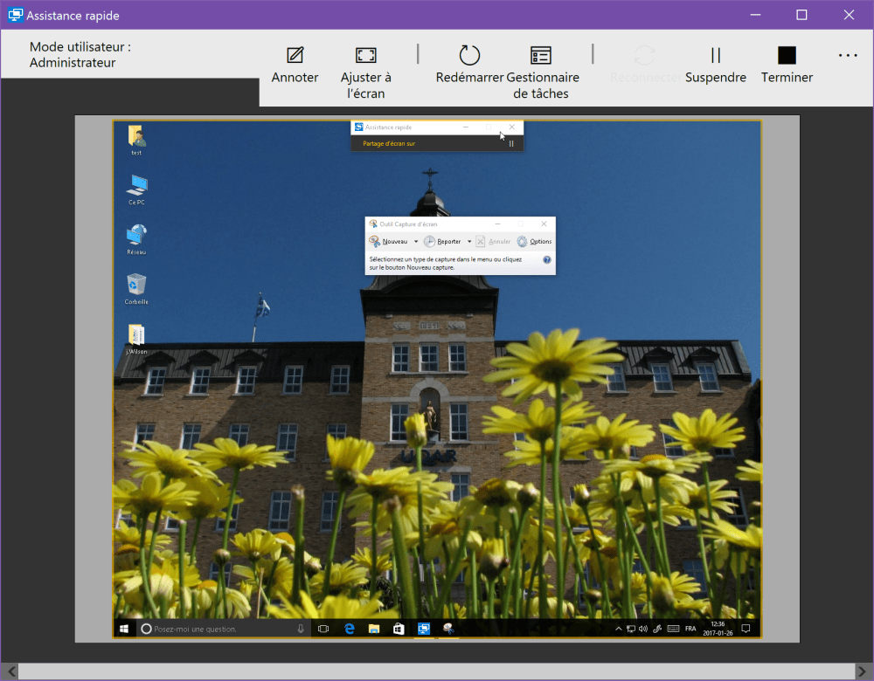Click the Annoter pencil icon
This screenshot has width=874, height=681.
point(295,56)
